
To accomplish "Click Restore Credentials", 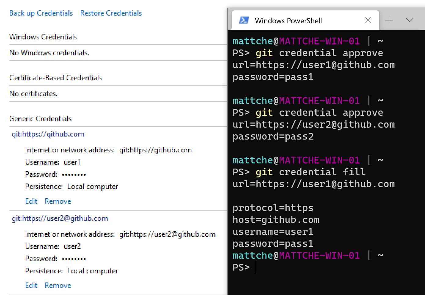I will [111, 13].
